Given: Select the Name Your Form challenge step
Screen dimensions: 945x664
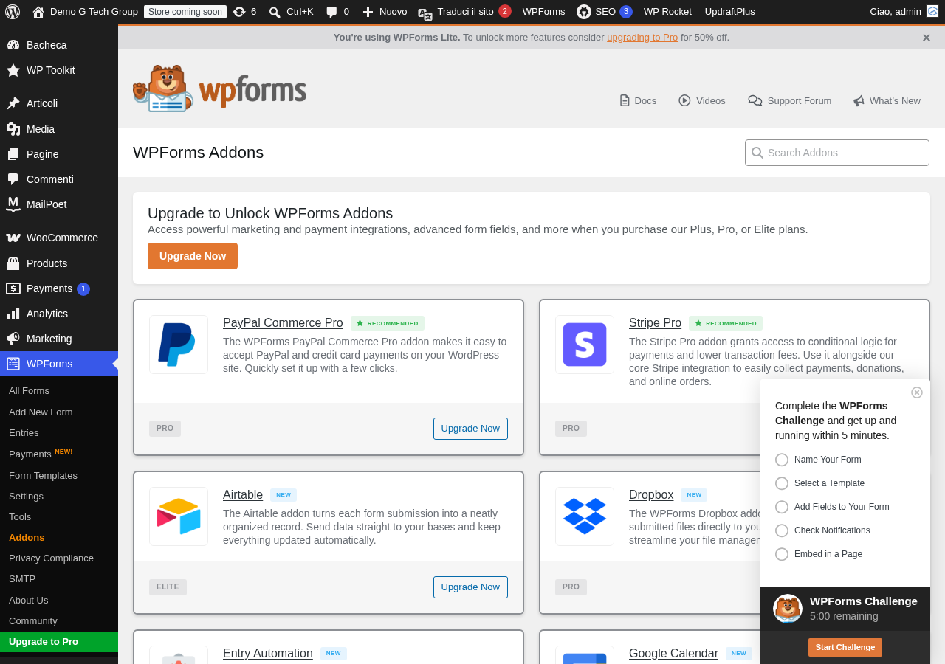Looking at the screenshot, I should point(818,460).
